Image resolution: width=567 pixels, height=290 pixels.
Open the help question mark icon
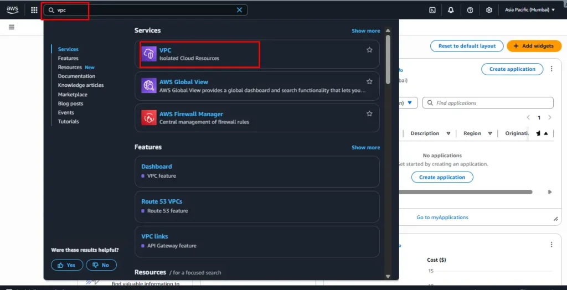pos(470,10)
